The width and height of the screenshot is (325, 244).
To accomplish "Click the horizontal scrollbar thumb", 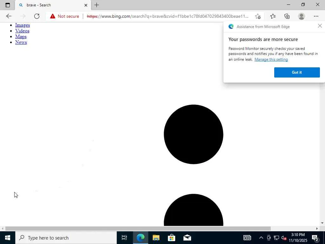I will click(x=138, y=228).
